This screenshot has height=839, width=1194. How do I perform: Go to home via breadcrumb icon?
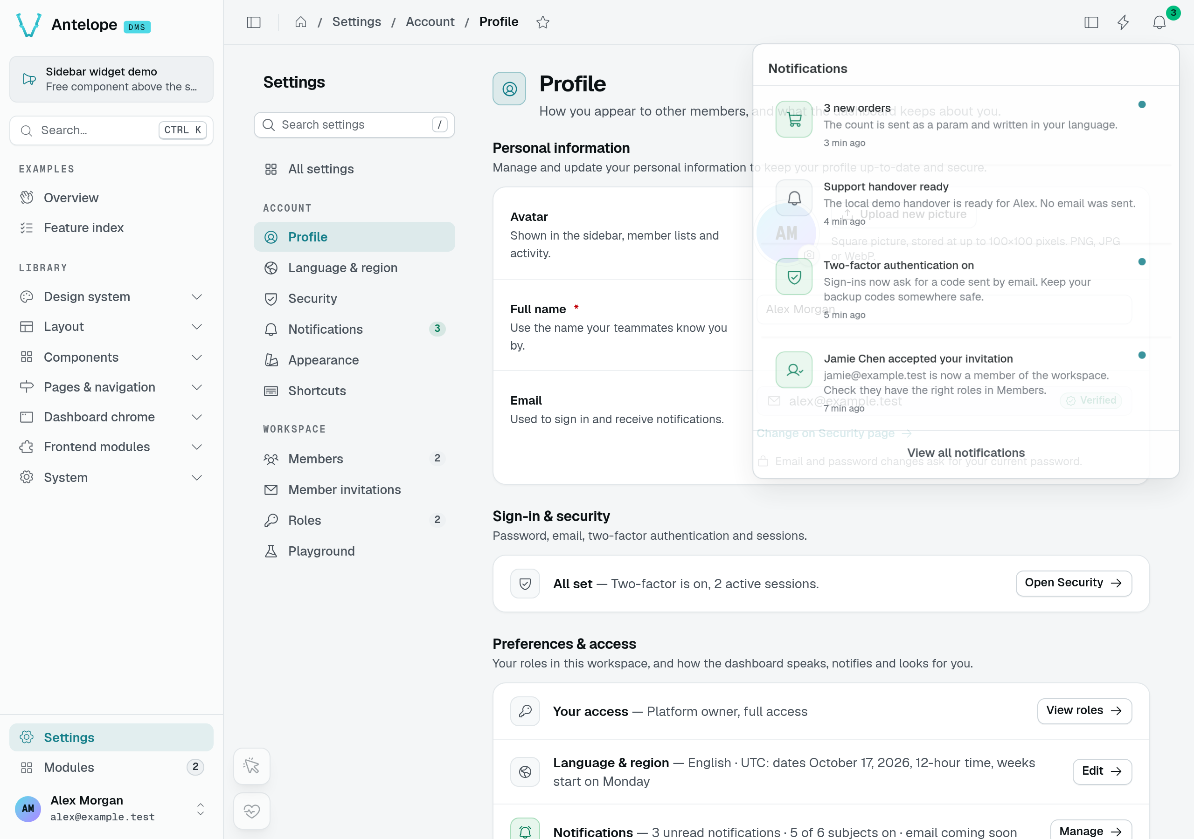pyautogui.click(x=300, y=22)
